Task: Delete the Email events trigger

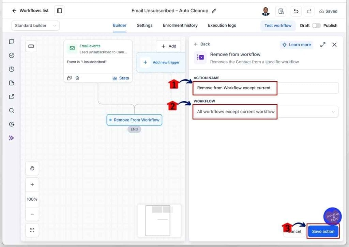Action: 77,78
